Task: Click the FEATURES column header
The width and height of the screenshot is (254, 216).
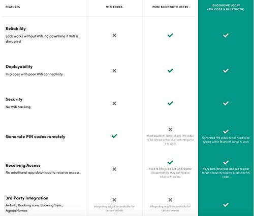Action: point(13,7)
